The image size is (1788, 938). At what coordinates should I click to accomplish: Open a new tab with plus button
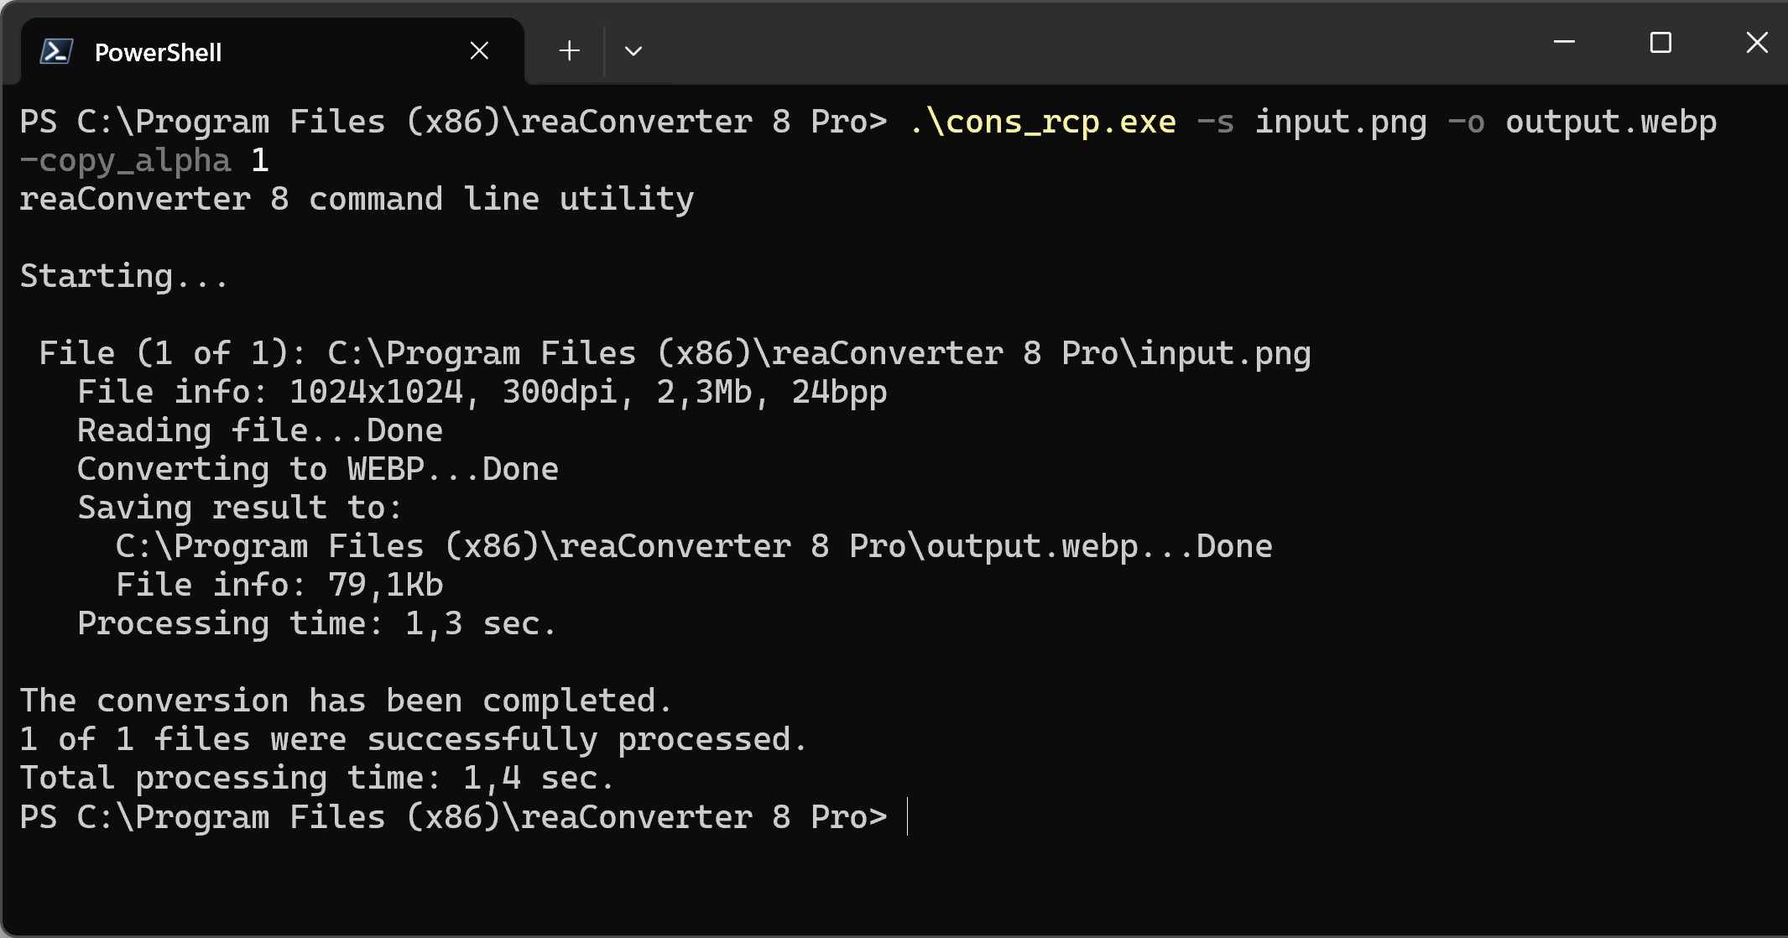coord(569,51)
